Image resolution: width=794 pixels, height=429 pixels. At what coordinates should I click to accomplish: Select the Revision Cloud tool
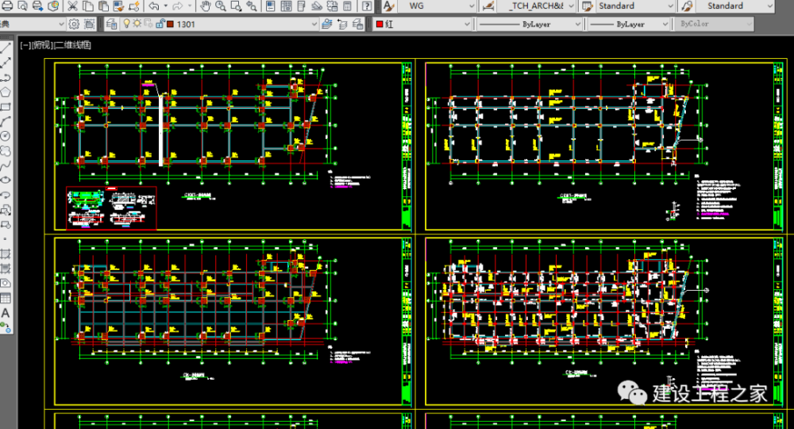(6, 151)
